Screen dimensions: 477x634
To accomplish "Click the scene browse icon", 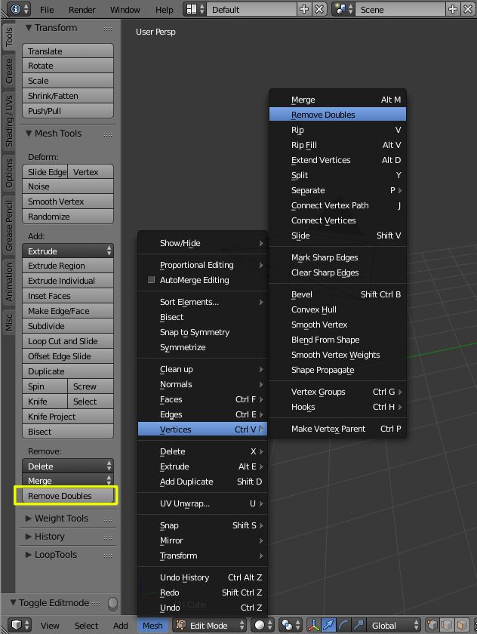I will tap(344, 9).
